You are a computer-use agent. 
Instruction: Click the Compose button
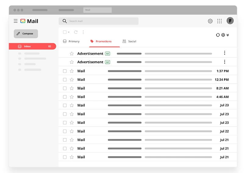coord(26,34)
